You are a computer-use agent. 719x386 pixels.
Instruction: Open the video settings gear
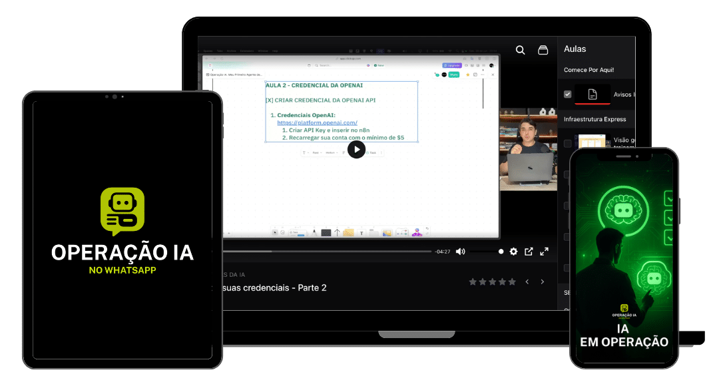pos(513,252)
